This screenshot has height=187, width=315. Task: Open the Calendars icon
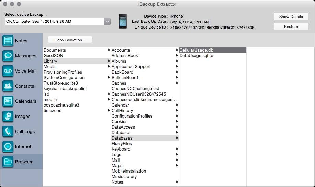(8, 101)
